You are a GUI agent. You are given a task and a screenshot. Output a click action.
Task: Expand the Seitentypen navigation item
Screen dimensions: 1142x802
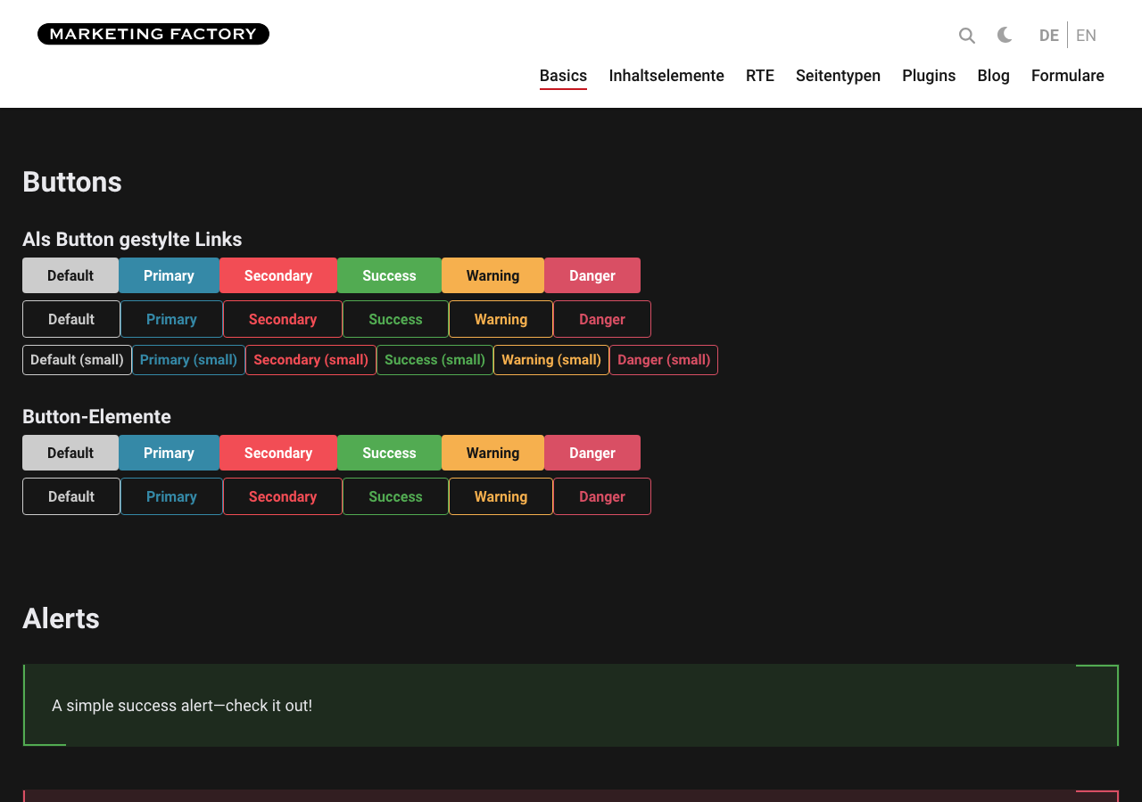click(838, 76)
